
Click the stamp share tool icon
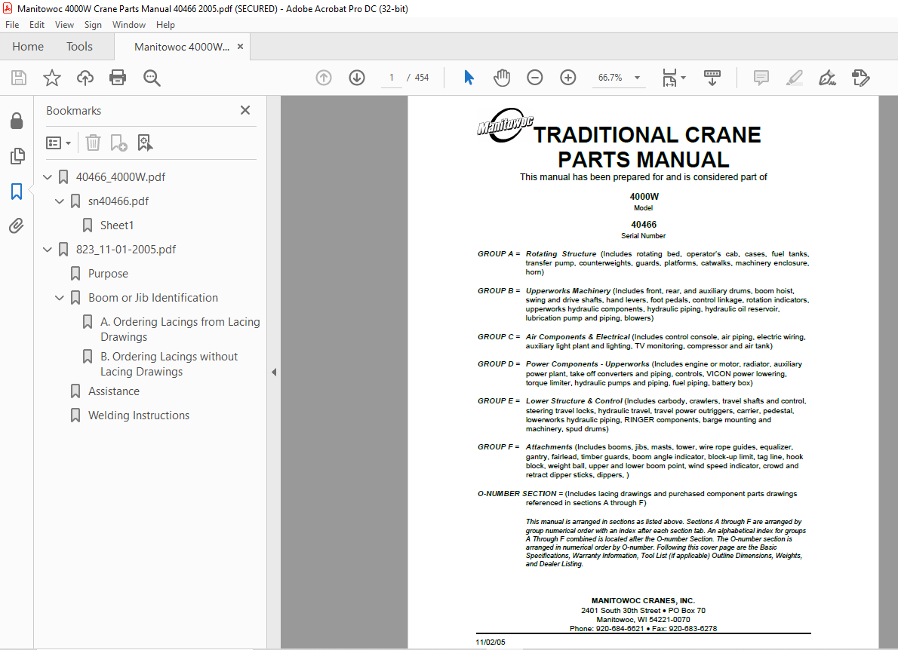pos(861,78)
